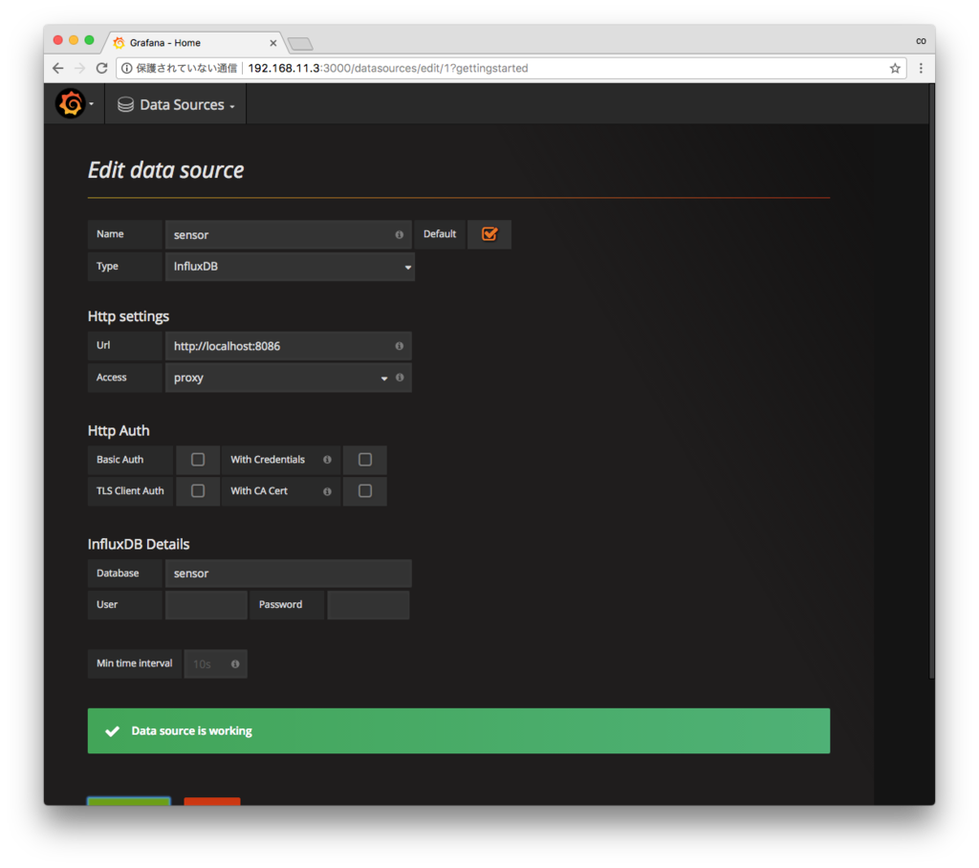Enable the TLS Client Auth checkbox
This screenshot has width=979, height=868.
pos(198,490)
